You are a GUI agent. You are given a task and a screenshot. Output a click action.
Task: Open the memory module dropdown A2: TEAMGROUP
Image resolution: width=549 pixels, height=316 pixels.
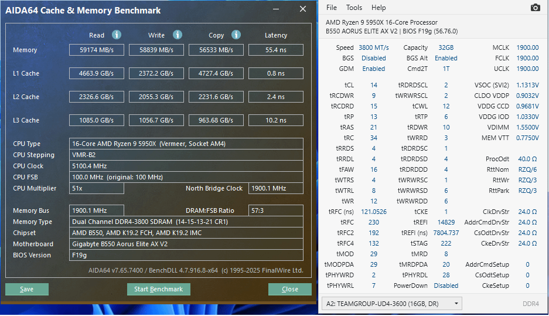coord(392,303)
